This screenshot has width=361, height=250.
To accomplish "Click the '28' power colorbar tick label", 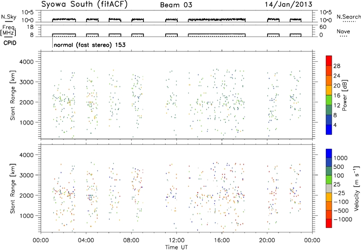I will click(x=337, y=66).
